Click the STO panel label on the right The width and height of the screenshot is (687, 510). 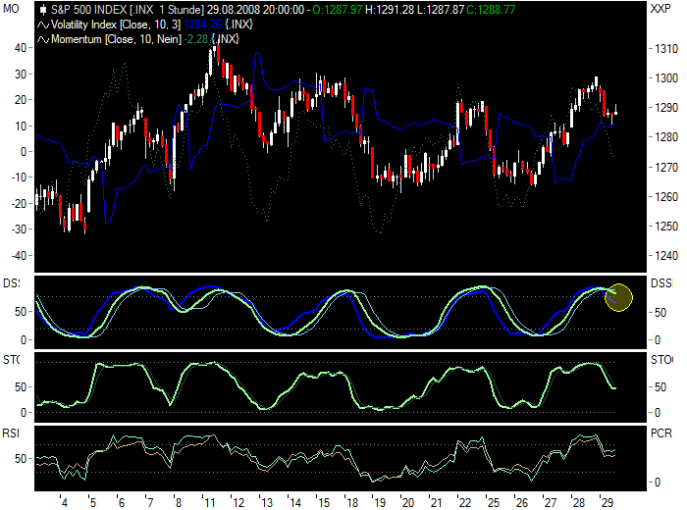pos(661,360)
